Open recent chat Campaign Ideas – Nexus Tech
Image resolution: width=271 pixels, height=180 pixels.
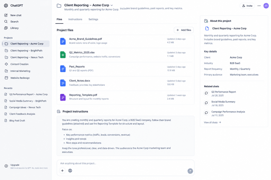pyautogui.click(x=26, y=107)
